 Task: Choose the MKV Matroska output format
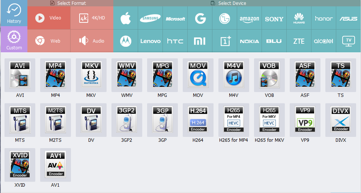91,75
